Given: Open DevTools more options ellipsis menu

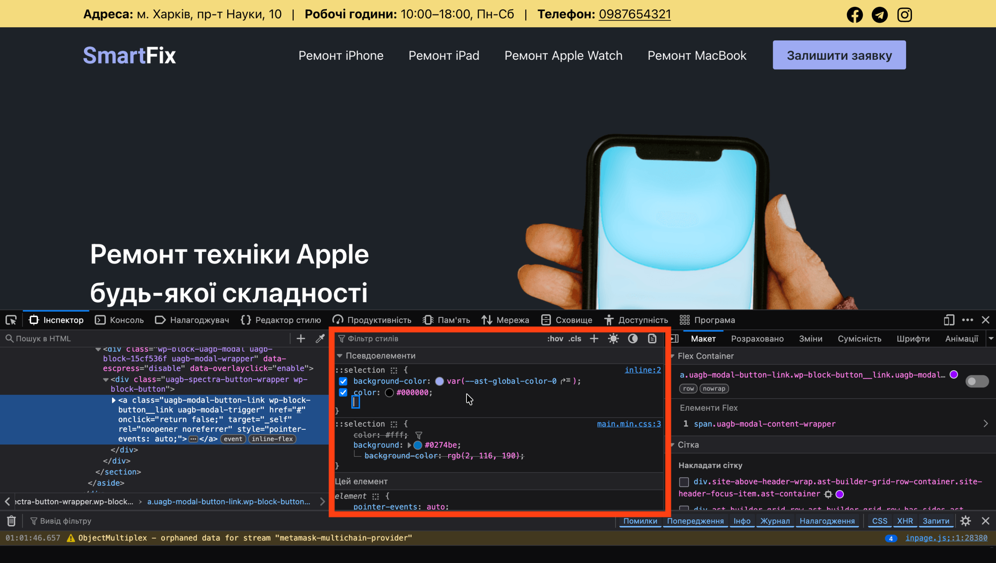Looking at the screenshot, I should point(967,320).
